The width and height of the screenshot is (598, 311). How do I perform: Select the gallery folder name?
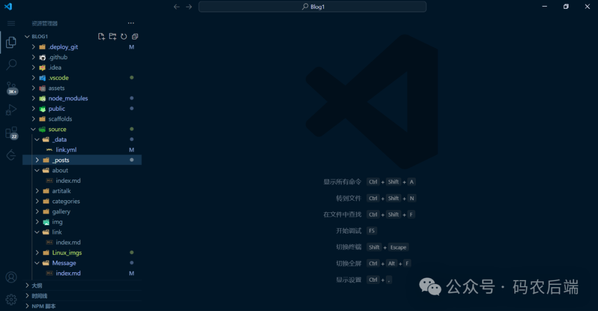(x=61, y=212)
